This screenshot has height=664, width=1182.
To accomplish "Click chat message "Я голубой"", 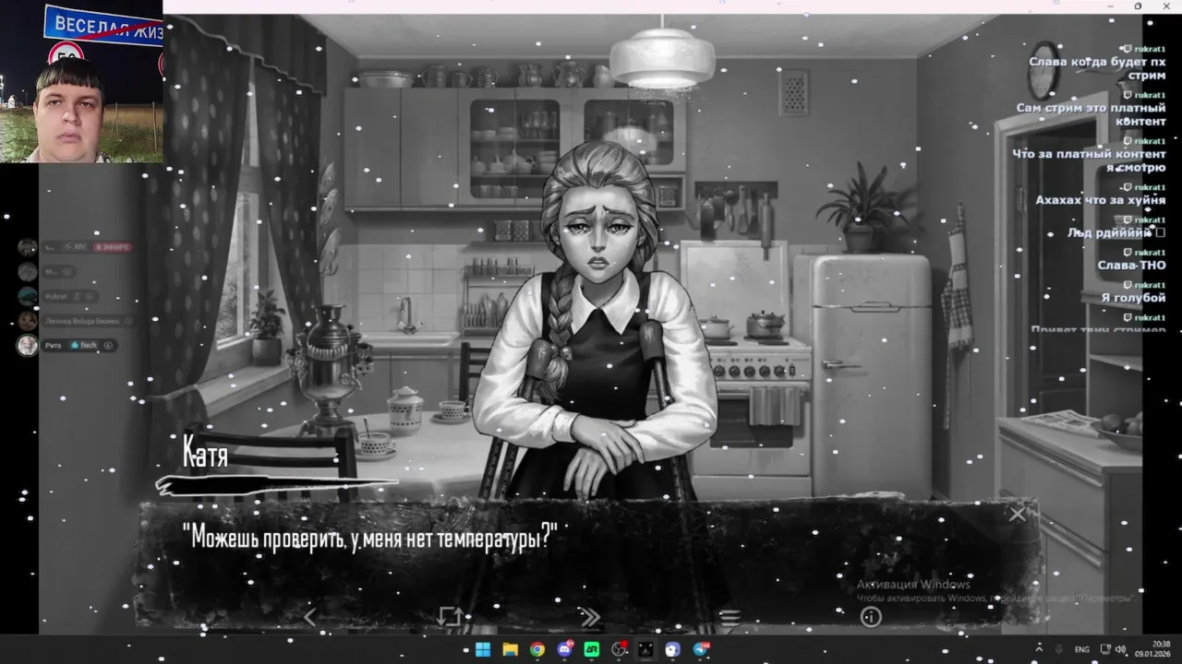I will point(1133,298).
